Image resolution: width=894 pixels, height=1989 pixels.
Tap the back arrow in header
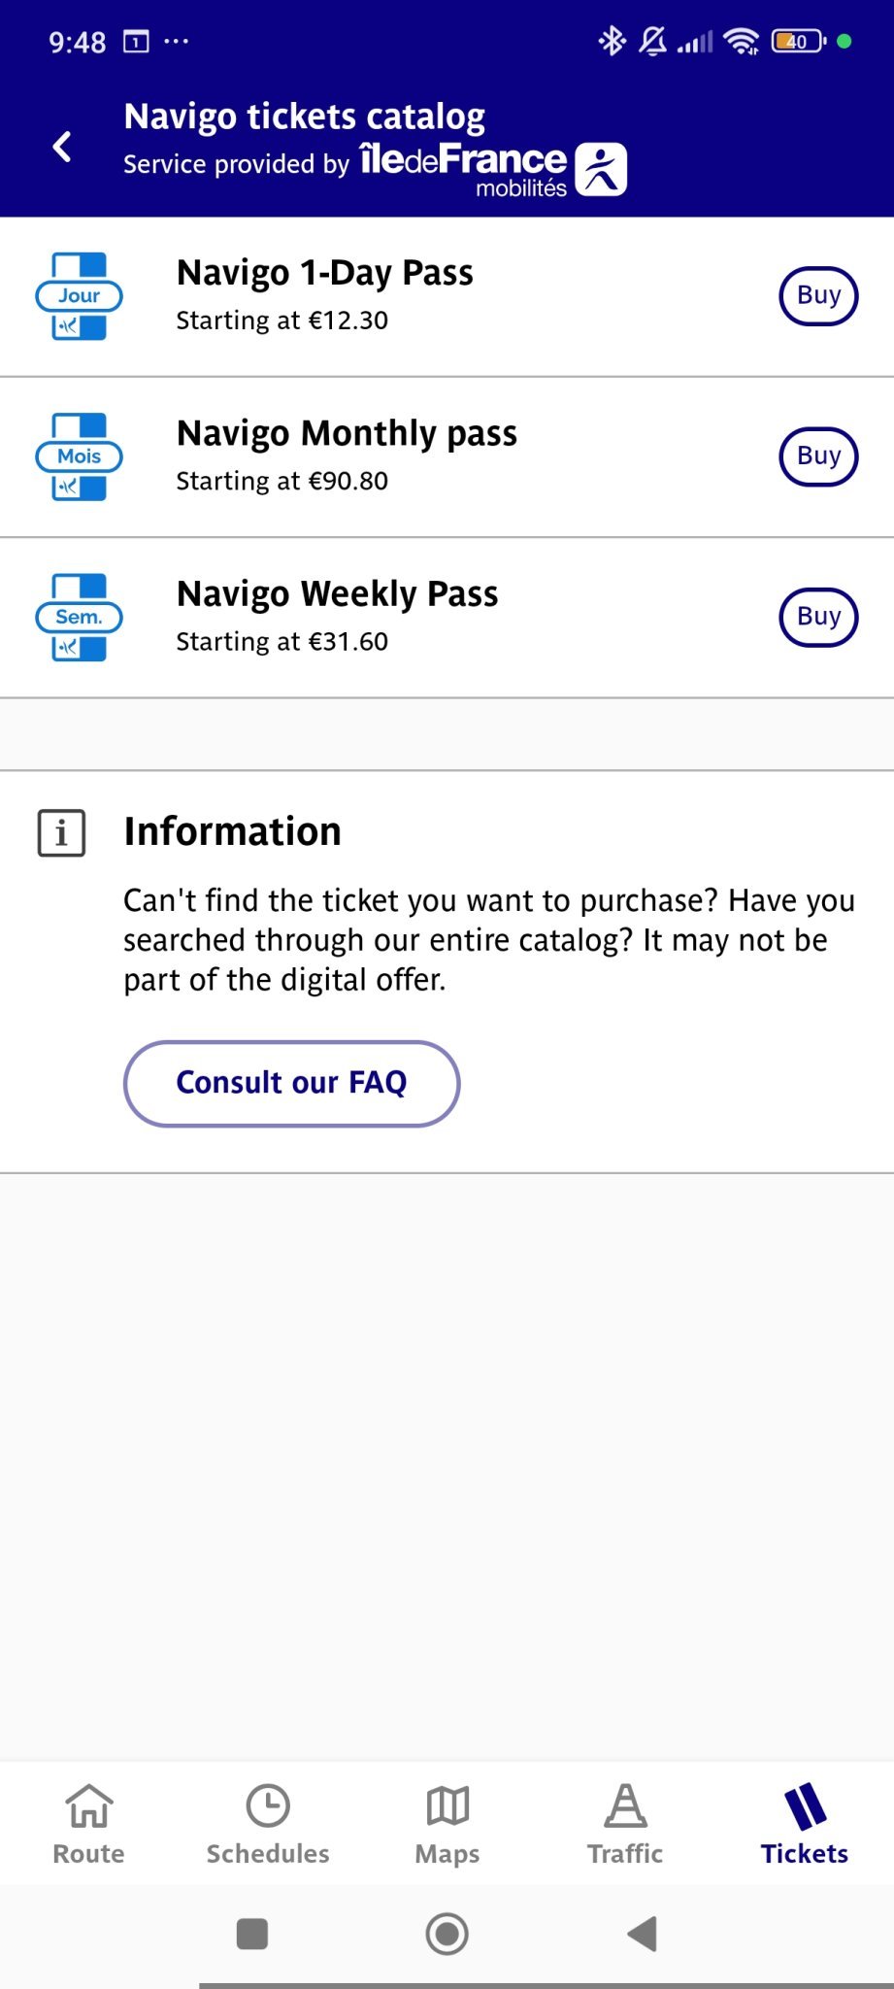pos(62,147)
